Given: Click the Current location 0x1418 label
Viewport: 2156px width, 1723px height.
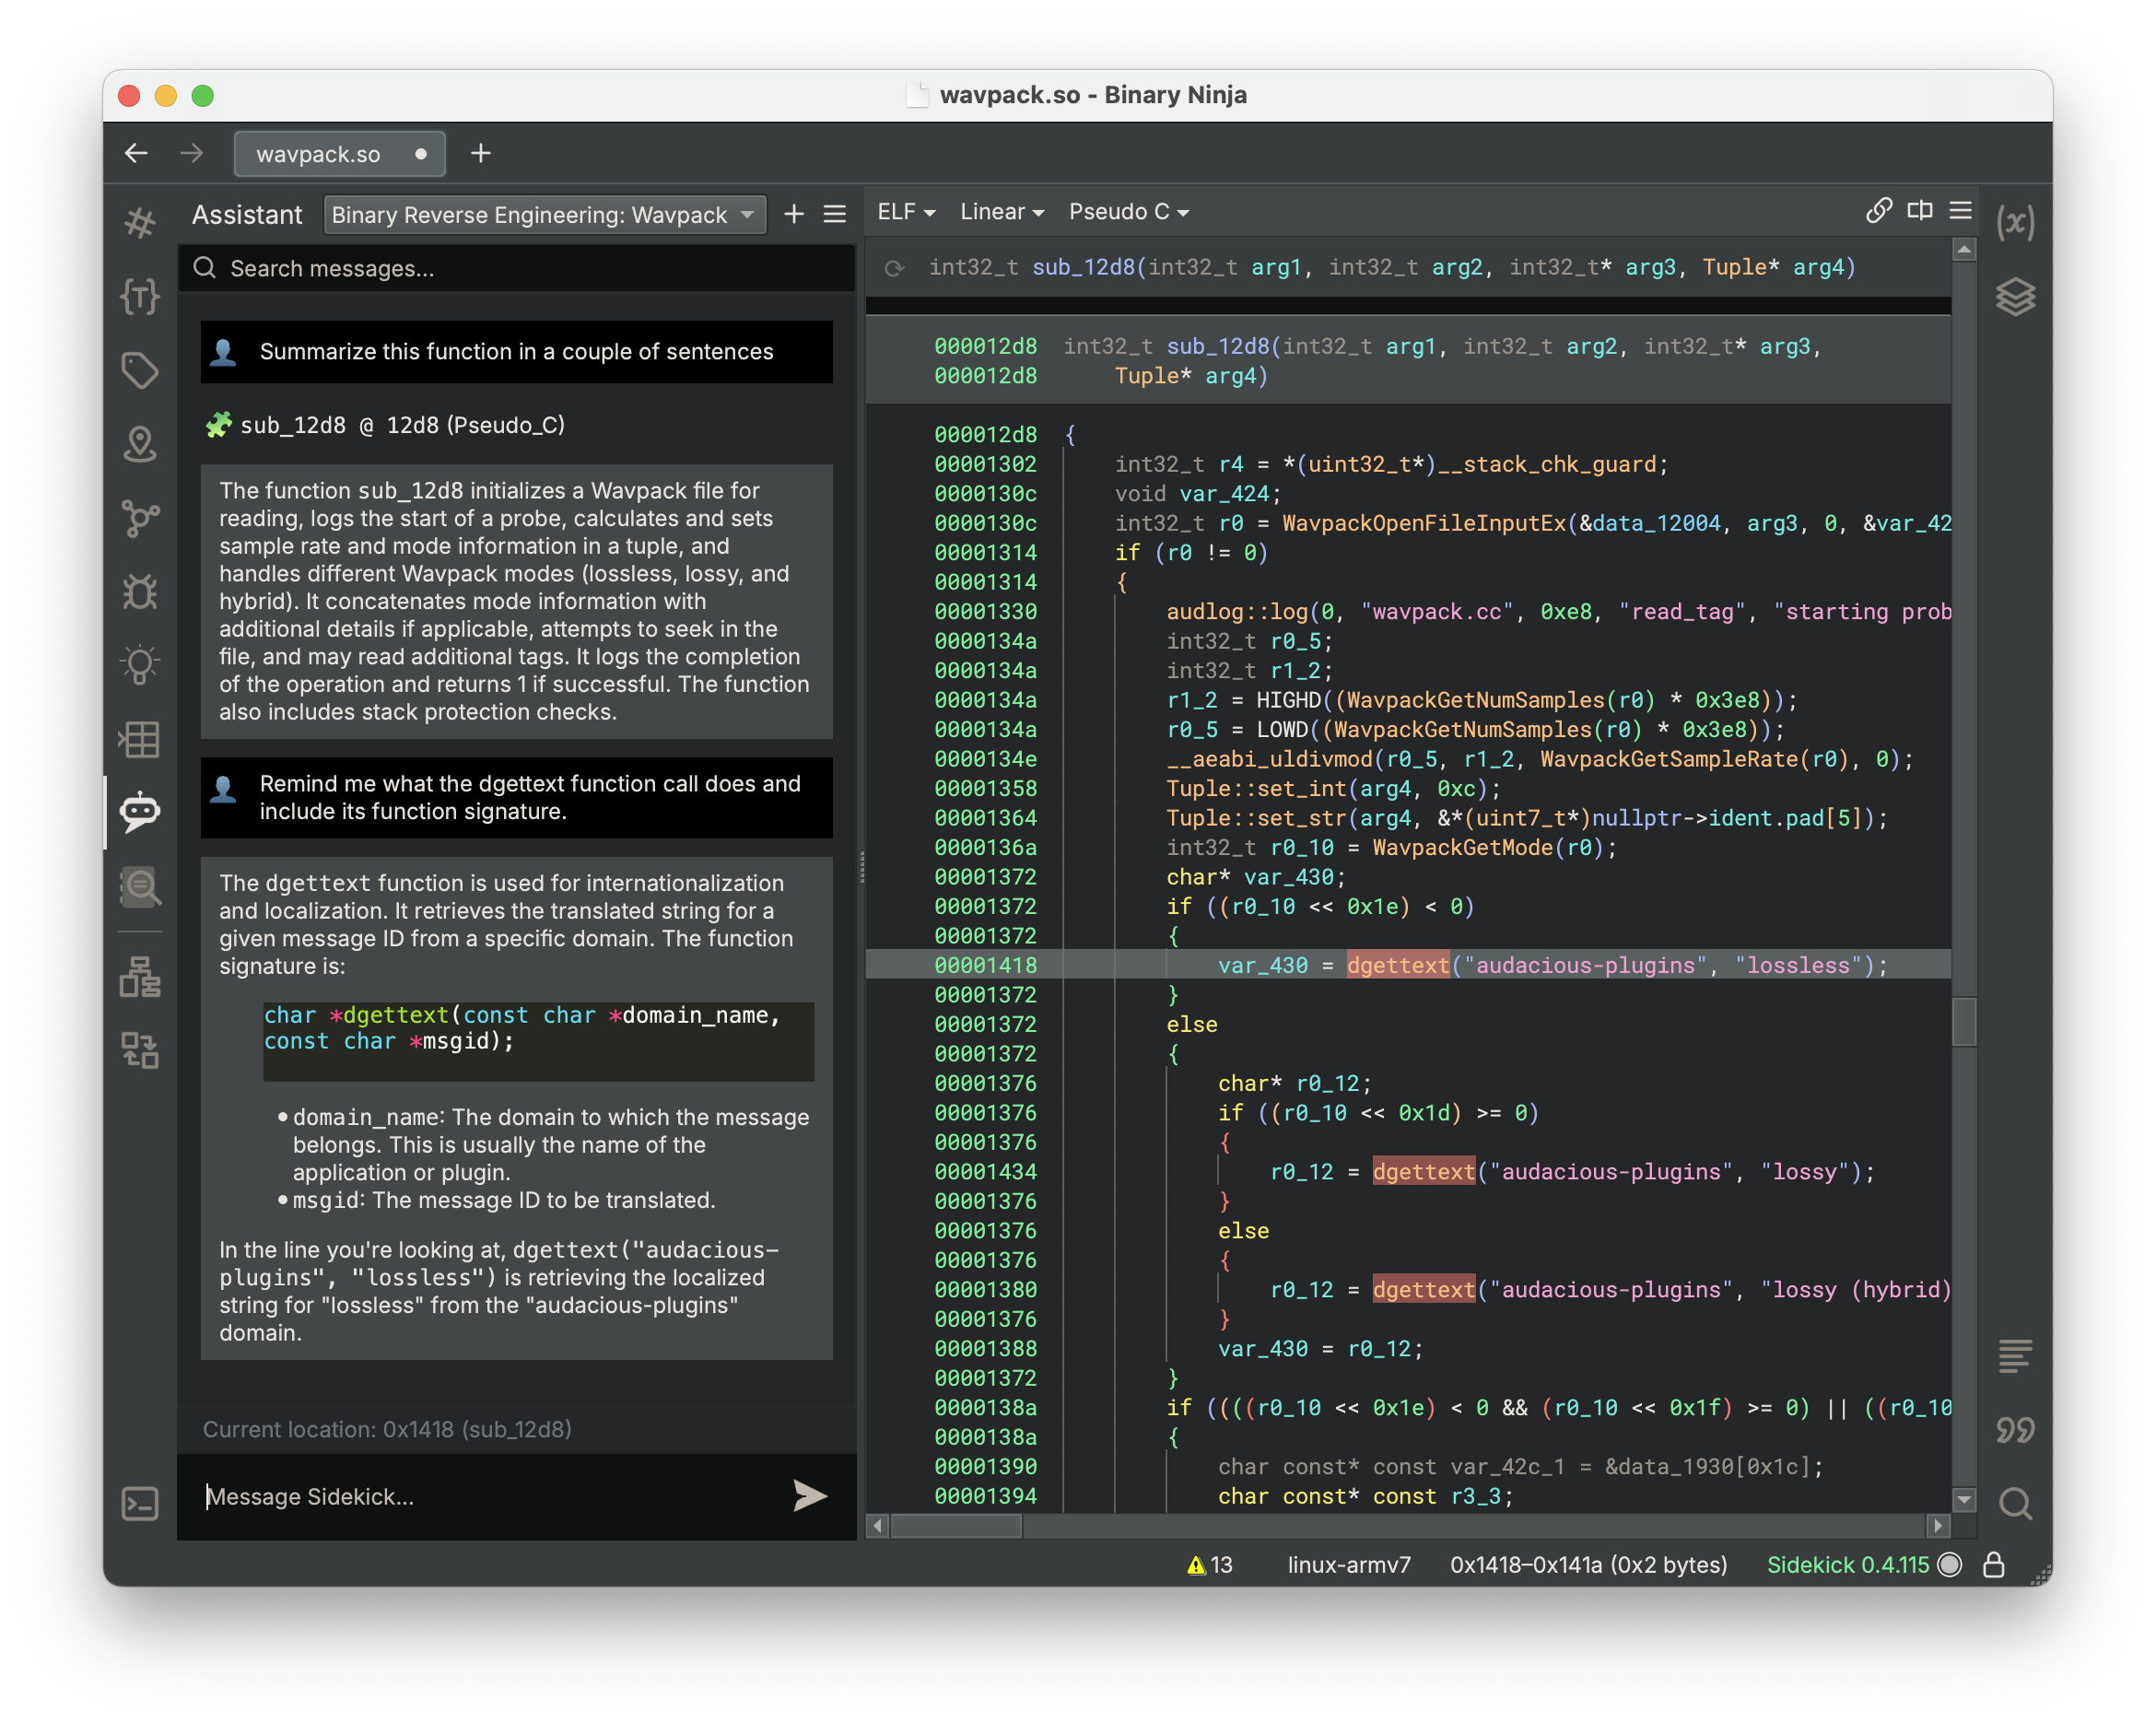Looking at the screenshot, I should pyautogui.click(x=387, y=1429).
